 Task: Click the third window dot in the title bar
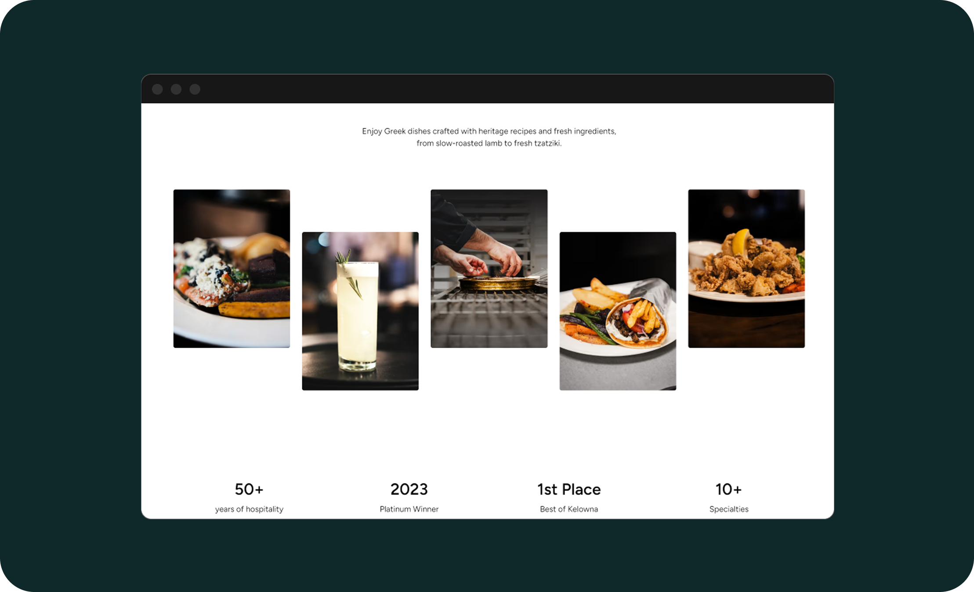195,89
